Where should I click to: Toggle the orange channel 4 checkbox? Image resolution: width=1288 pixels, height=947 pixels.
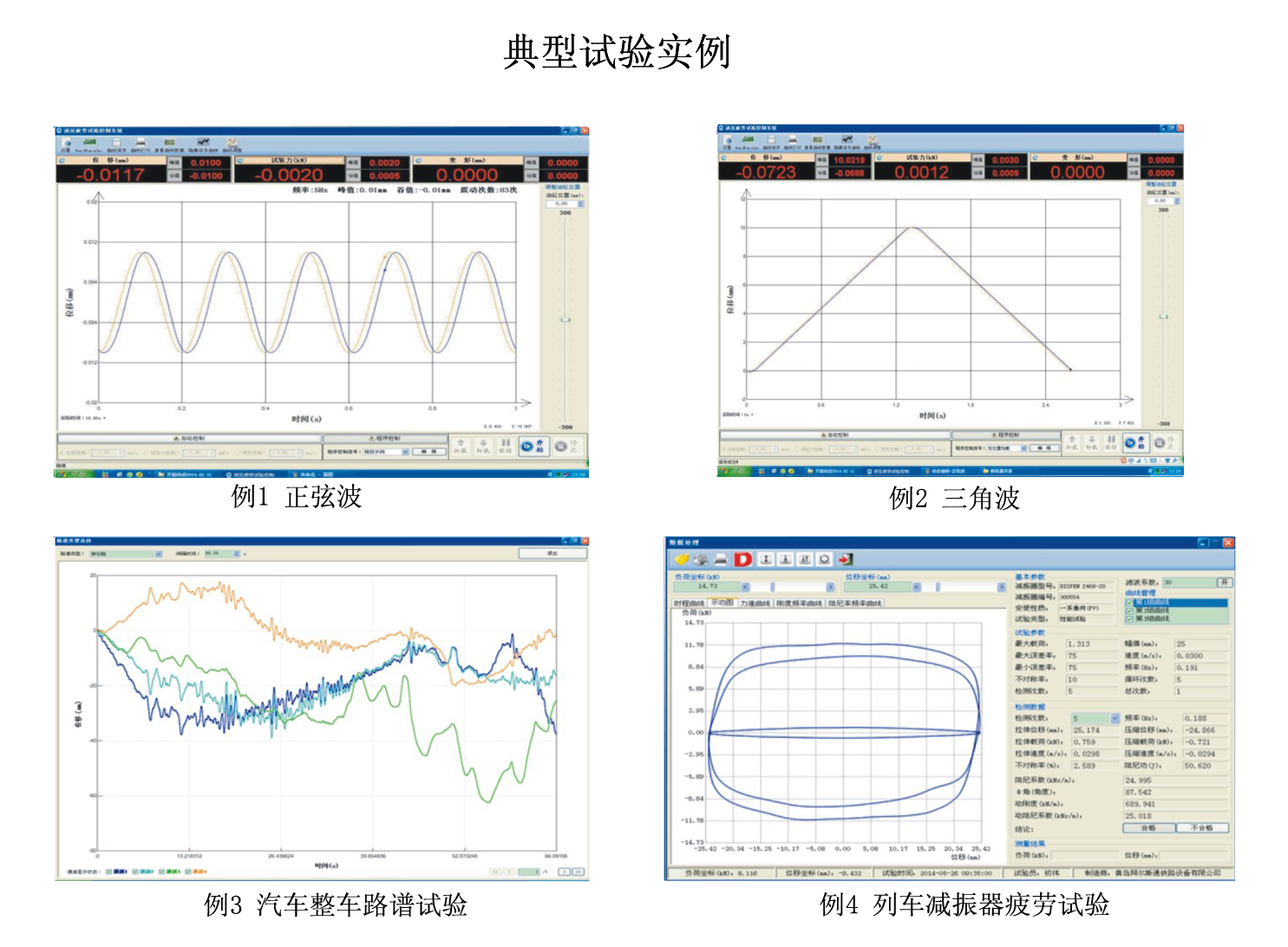[188, 872]
